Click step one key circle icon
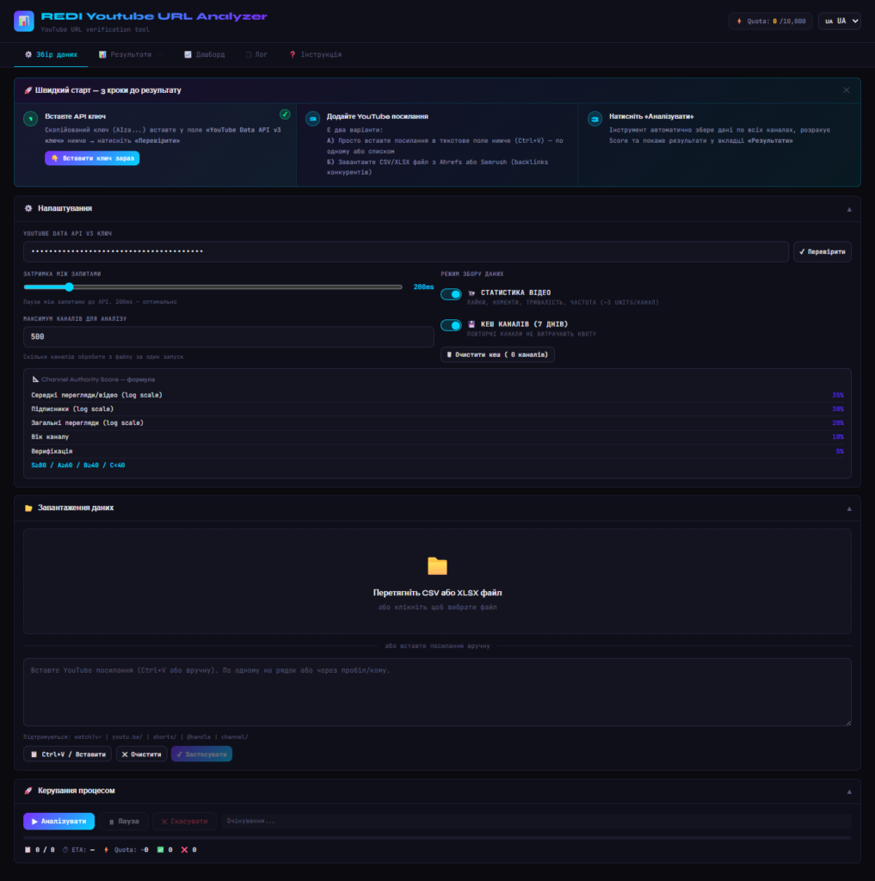This screenshot has height=881, width=875. pyautogui.click(x=30, y=118)
